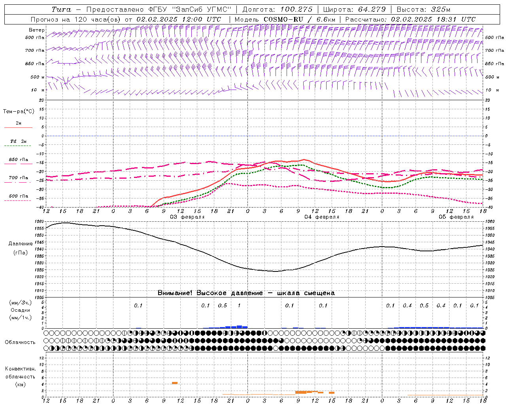Click the tallest blue precipitation bar
This screenshot has width=506, height=404.
(239, 327)
